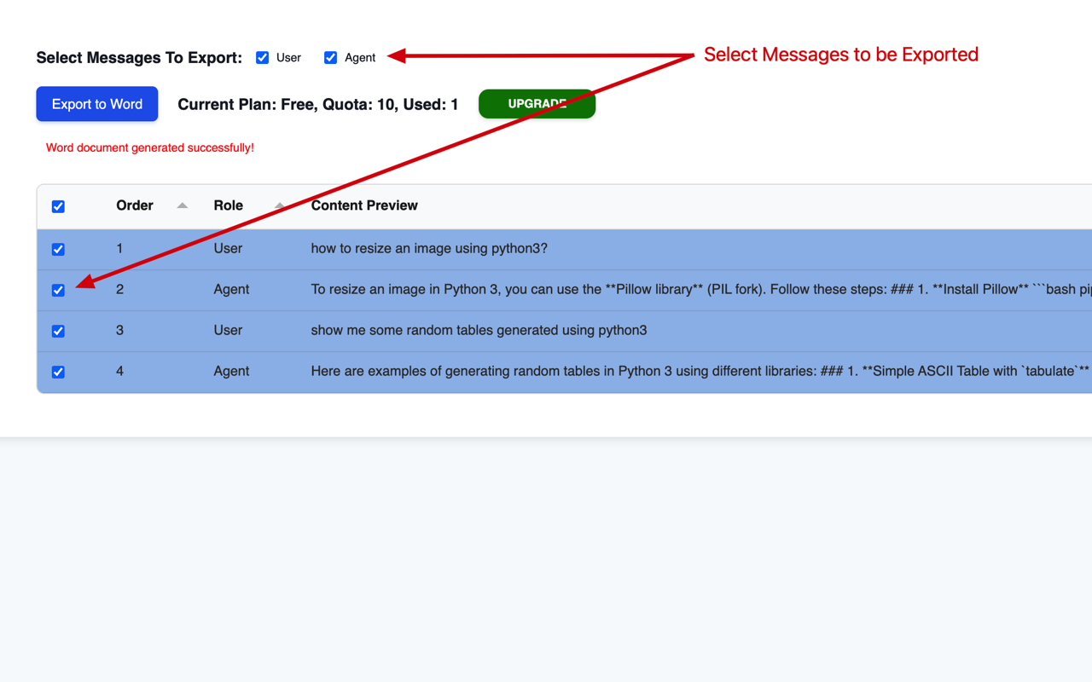The width and height of the screenshot is (1092, 682).
Task: Select 'Here are examples of generating random tables' preview
Action: [x=701, y=371]
